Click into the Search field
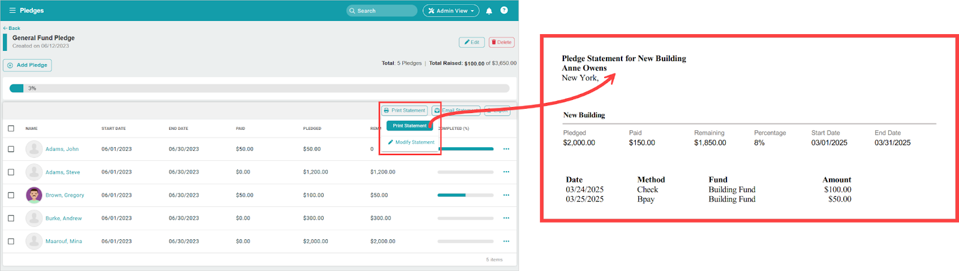This screenshot has width=959, height=271. click(382, 11)
